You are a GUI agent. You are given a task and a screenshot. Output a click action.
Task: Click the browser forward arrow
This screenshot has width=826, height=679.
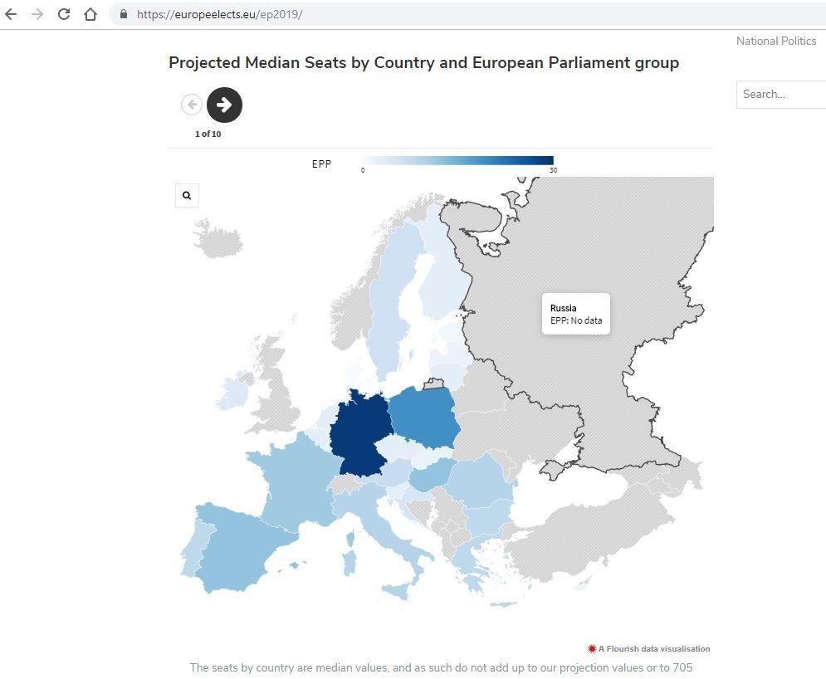(x=37, y=14)
